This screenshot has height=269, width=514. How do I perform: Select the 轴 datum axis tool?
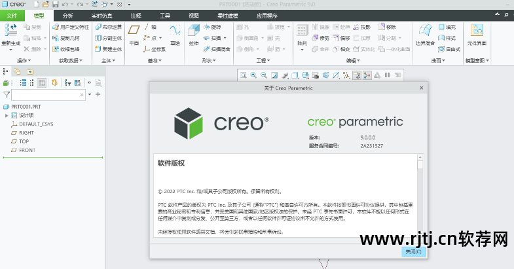[151, 27]
